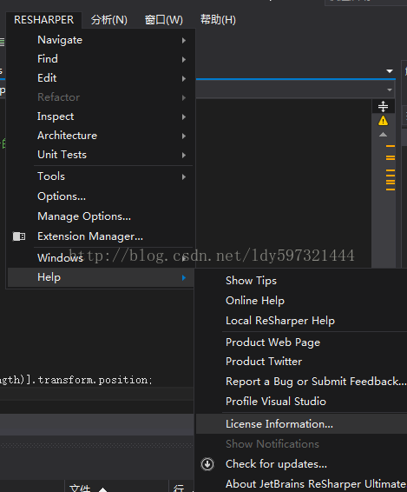
Task: Click the editor split handle icon
Action: coord(383,106)
